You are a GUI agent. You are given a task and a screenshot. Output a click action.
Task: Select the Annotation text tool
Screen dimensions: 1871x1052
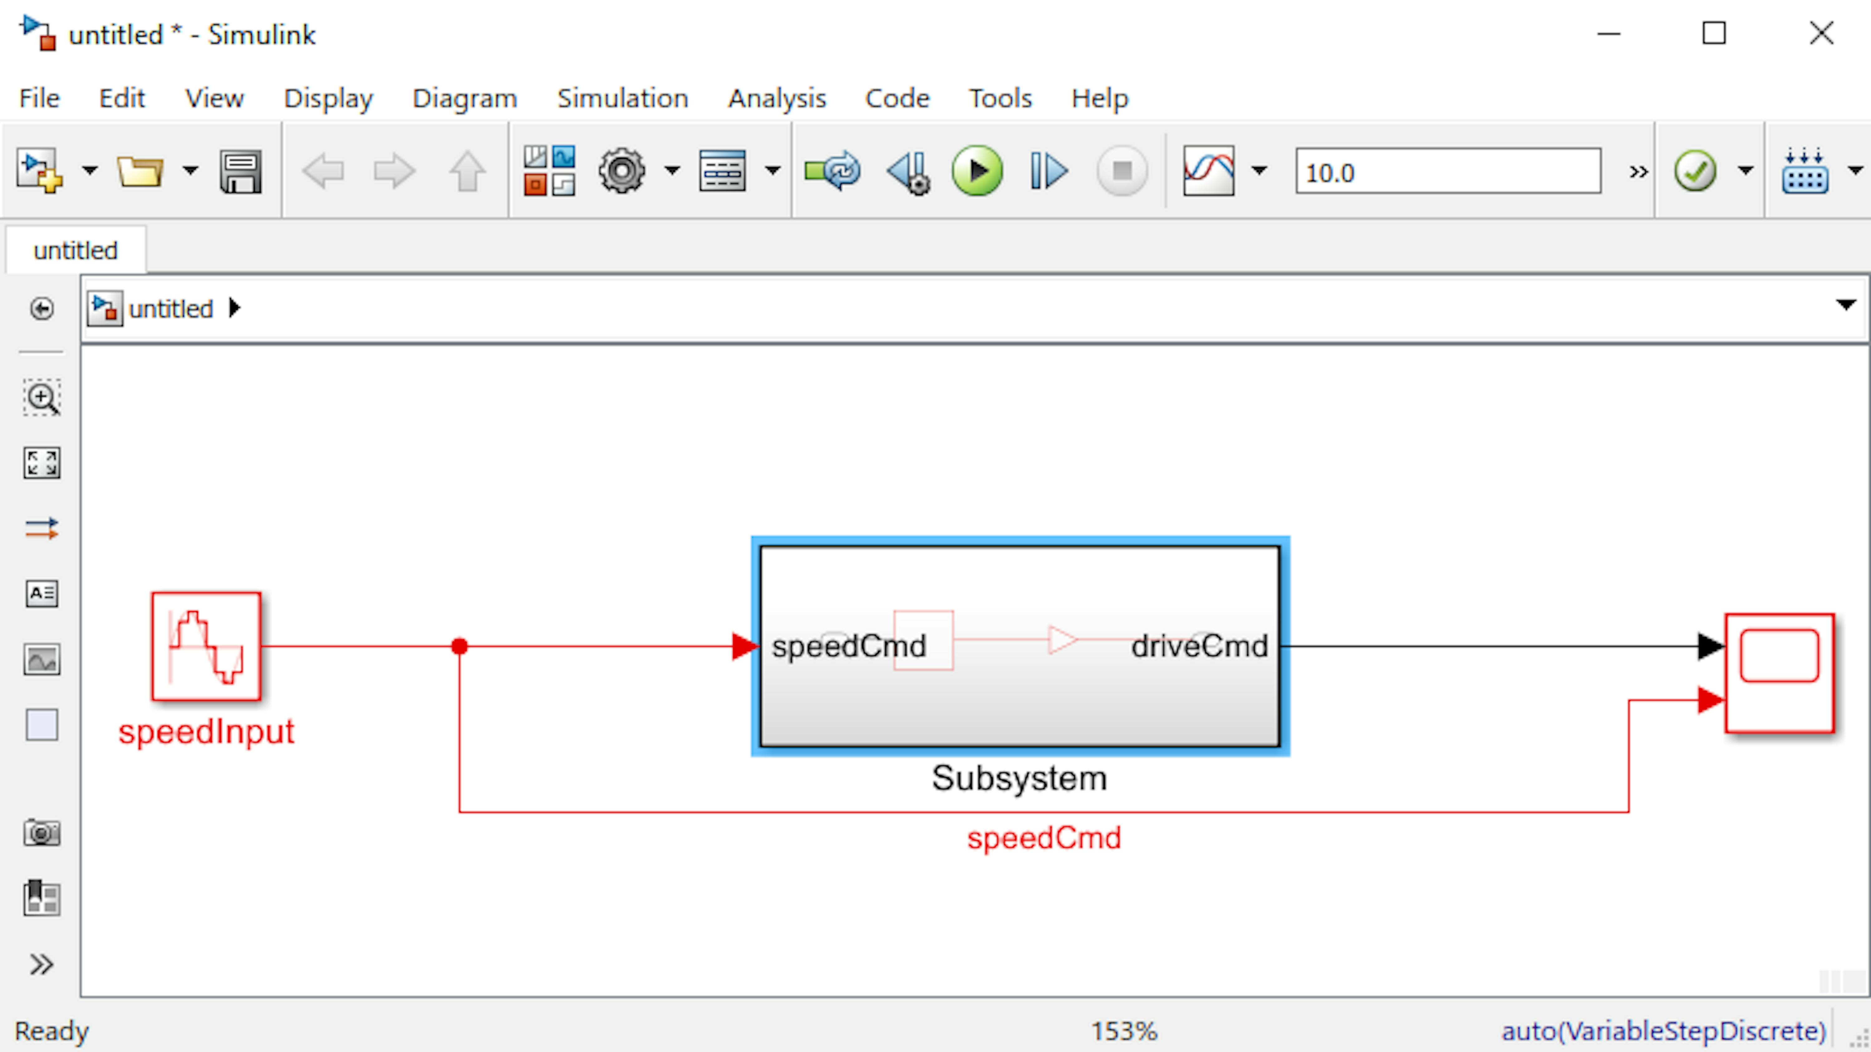[41, 593]
